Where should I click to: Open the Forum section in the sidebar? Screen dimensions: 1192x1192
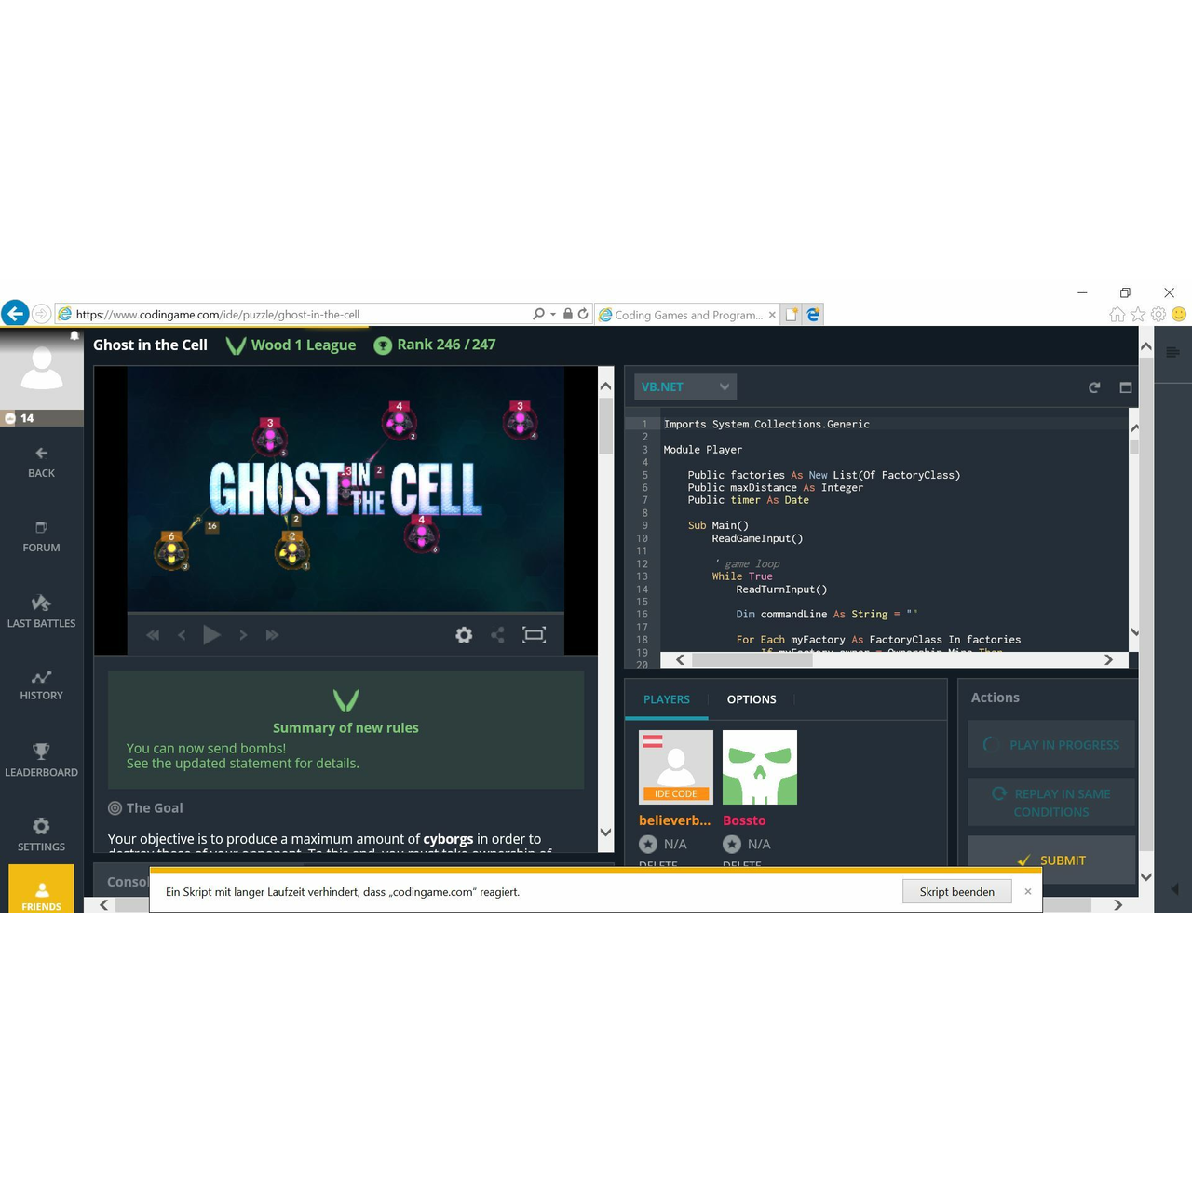40,537
